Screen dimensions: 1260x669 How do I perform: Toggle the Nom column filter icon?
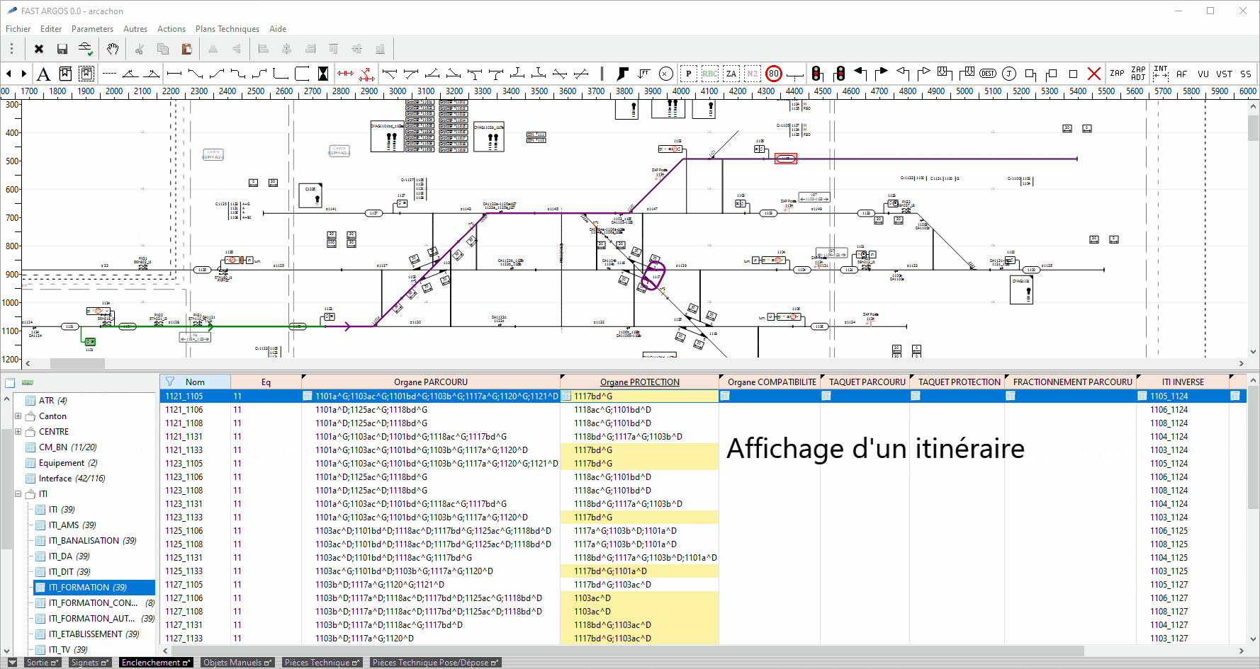[170, 382]
